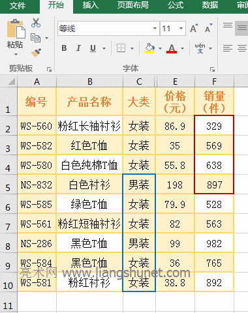
Task: Select column F header
Action: pyautogui.click(x=214, y=82)
